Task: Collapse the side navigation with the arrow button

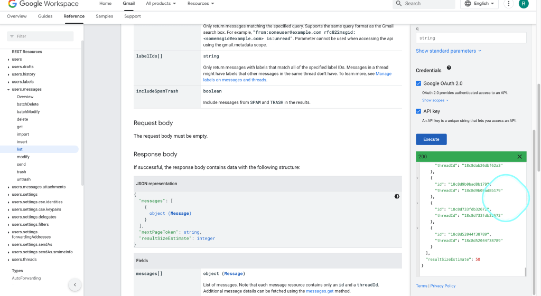Action: (75, 284)
